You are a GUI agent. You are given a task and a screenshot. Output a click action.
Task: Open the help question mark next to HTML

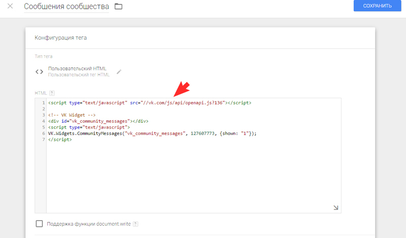pos(52,93)
